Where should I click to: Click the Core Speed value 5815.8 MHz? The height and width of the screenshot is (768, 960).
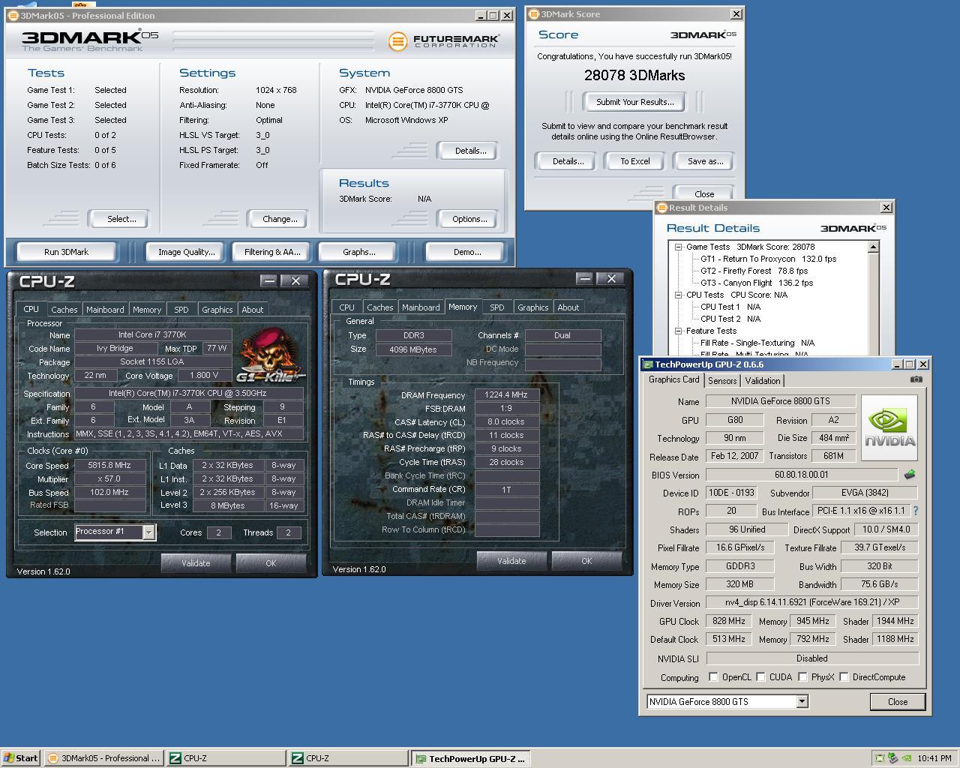tap(109, 466)
